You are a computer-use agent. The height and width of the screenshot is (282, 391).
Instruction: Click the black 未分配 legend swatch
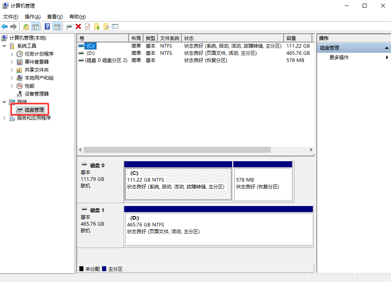tap(81, 269)
